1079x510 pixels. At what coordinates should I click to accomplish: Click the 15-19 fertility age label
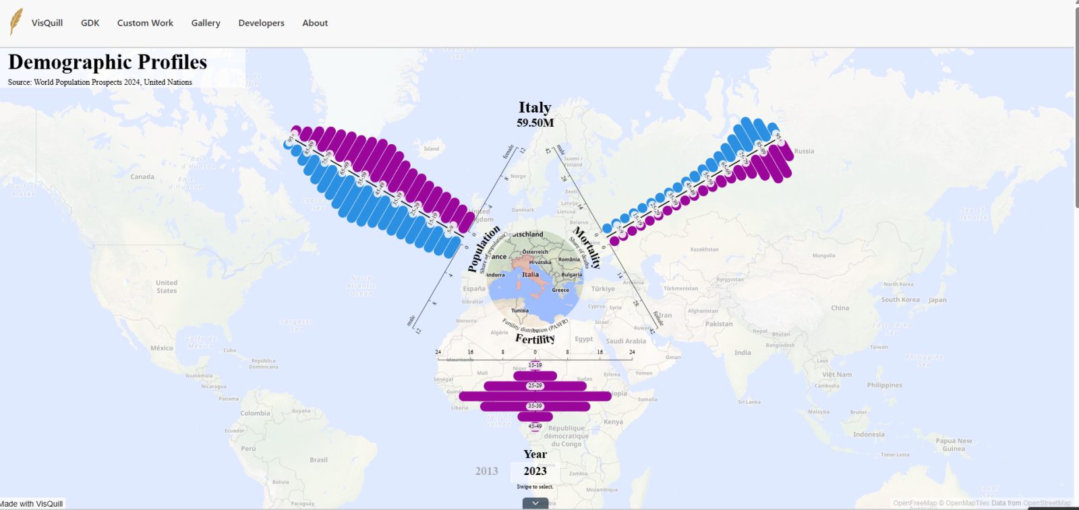point(535,365)
